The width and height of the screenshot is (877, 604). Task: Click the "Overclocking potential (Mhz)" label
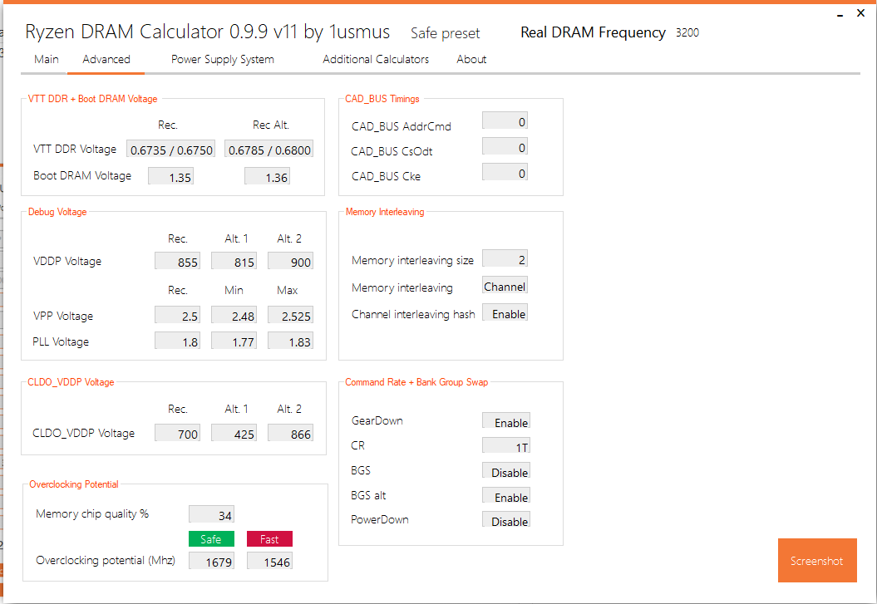(x=105, y=561)
